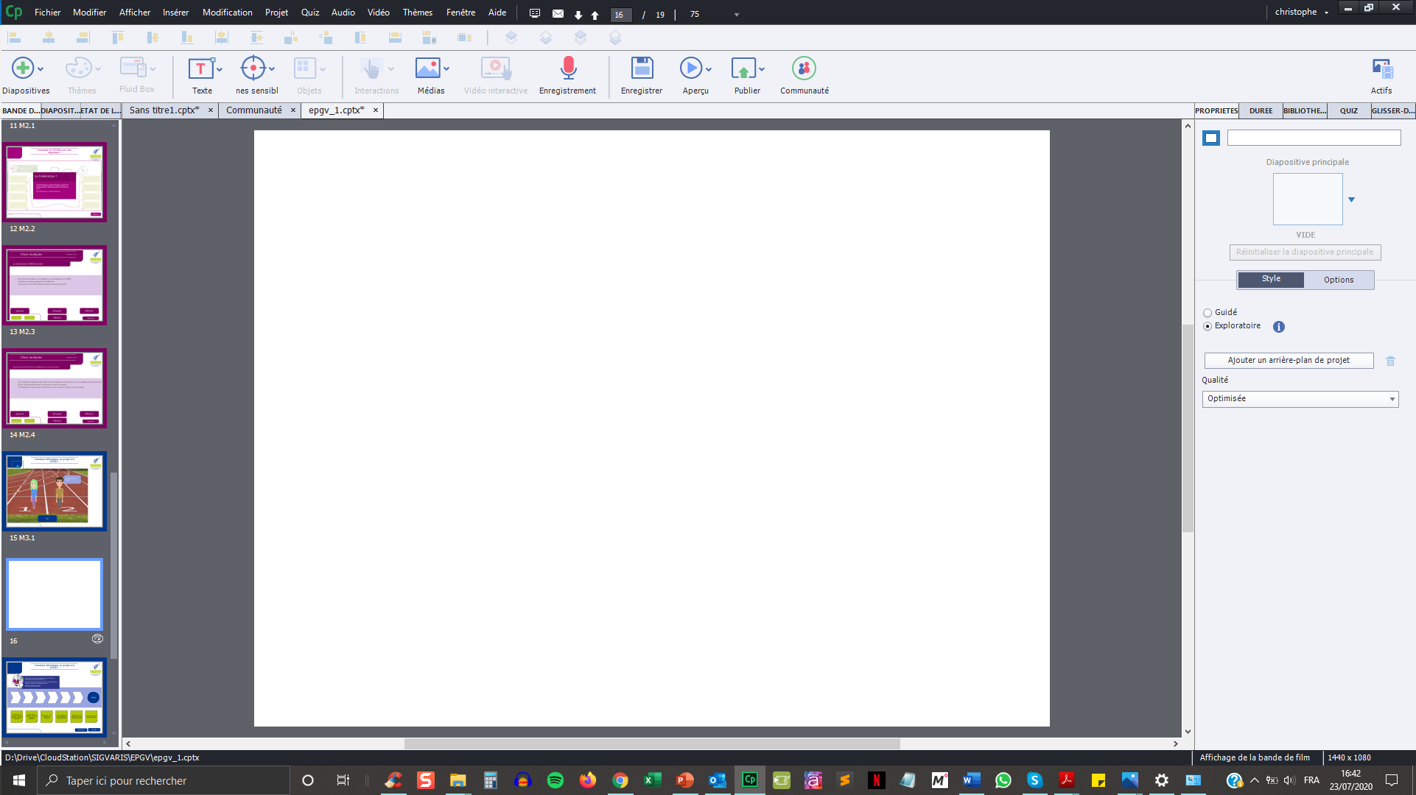Select the Guidé radio button
The image size is (1416, 795).
[x=1208, y=313]
